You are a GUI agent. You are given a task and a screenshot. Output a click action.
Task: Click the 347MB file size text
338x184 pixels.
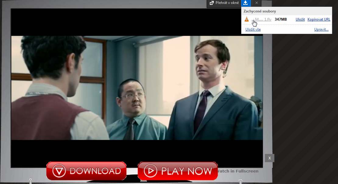tap(281, 19)
